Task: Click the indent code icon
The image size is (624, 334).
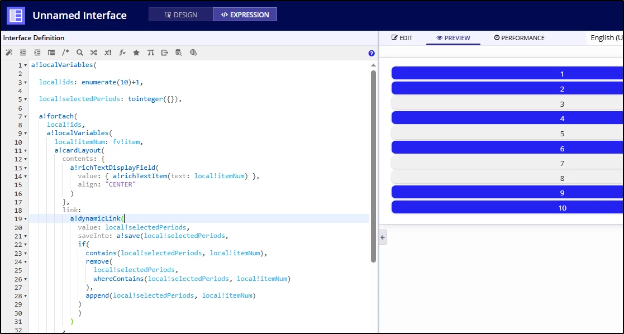Action: 37,53
